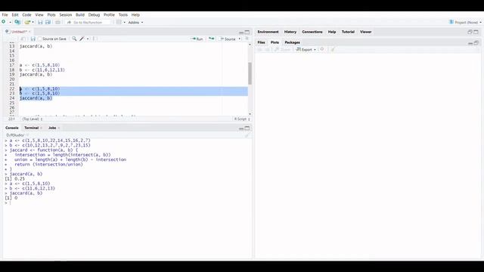Create a new file with the green plus icon
The width and height of the screenshot is (484, 272).
pos(3,22)
